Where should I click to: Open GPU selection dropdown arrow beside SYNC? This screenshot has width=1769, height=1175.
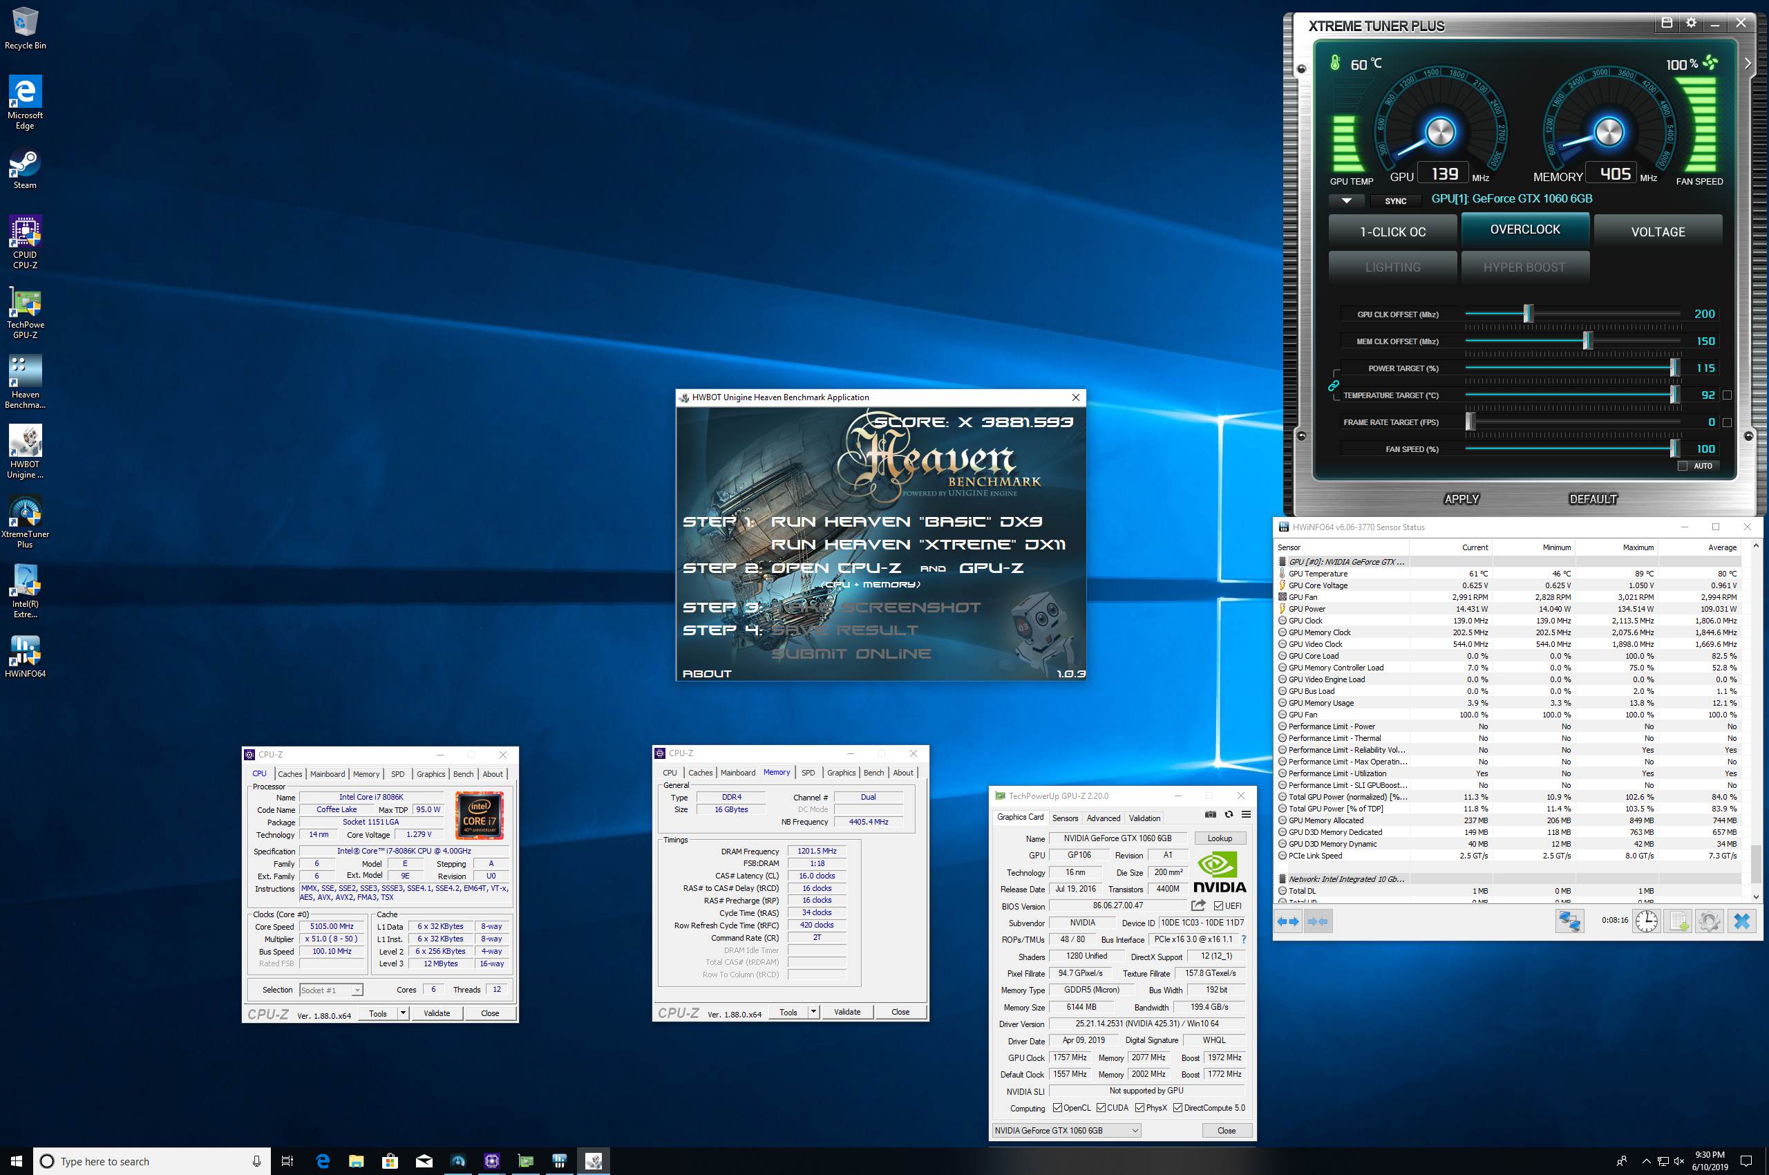(x=1346, y=201)
